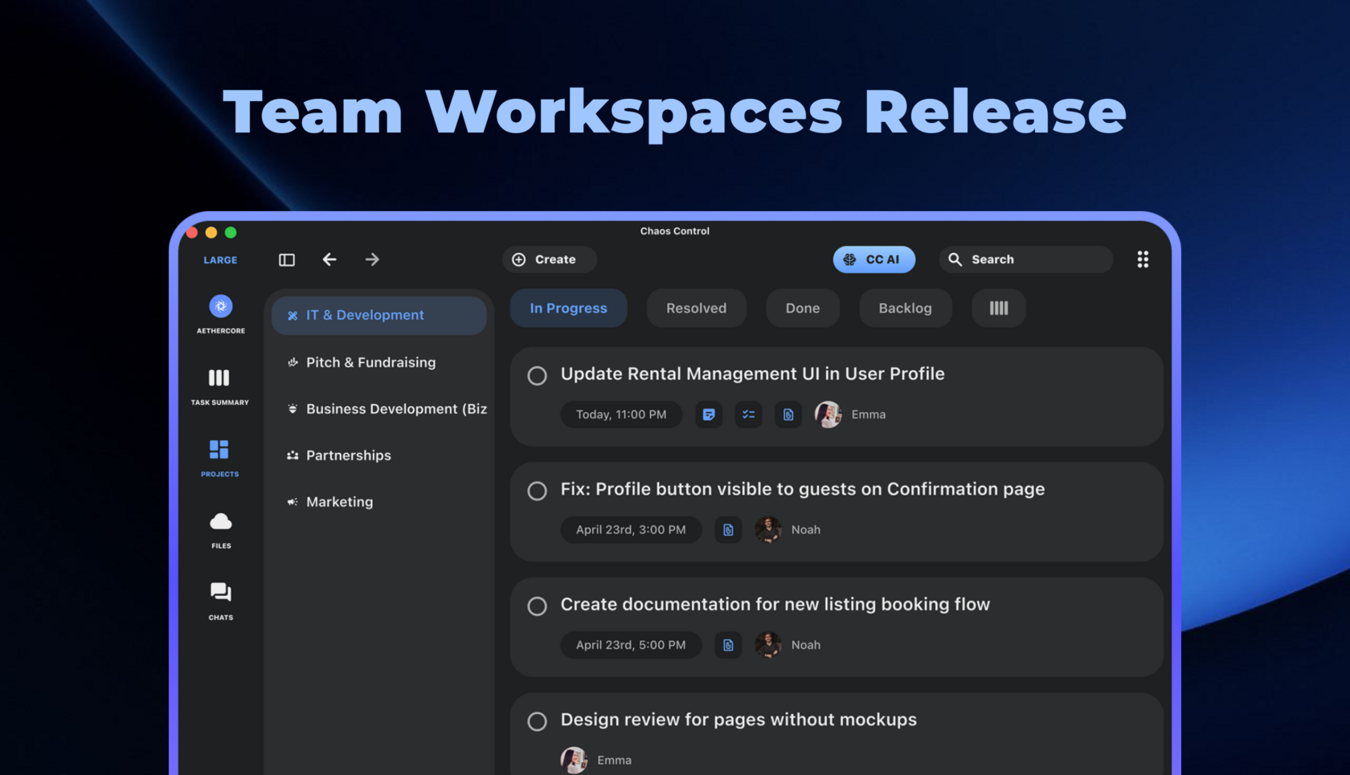Viewport: 1350px width, 775px height.
Task: Open the CC AI assistant
Action: coord(874,259)
